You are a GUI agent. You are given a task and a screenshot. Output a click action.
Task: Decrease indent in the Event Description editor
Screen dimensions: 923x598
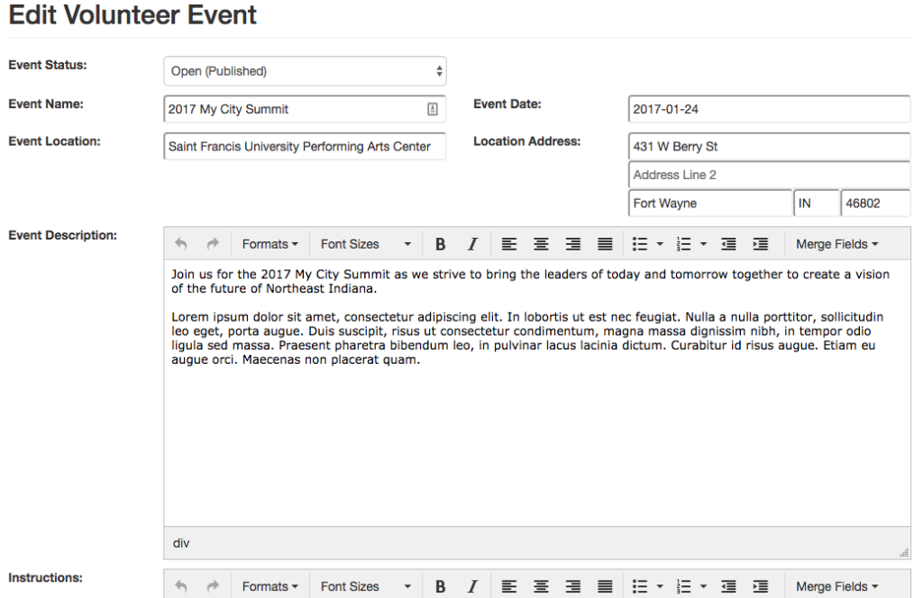coord(730,243)
